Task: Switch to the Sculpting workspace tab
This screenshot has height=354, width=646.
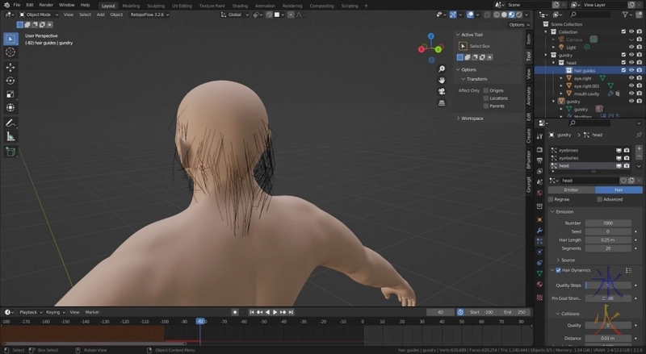Action: pos(154,5)
